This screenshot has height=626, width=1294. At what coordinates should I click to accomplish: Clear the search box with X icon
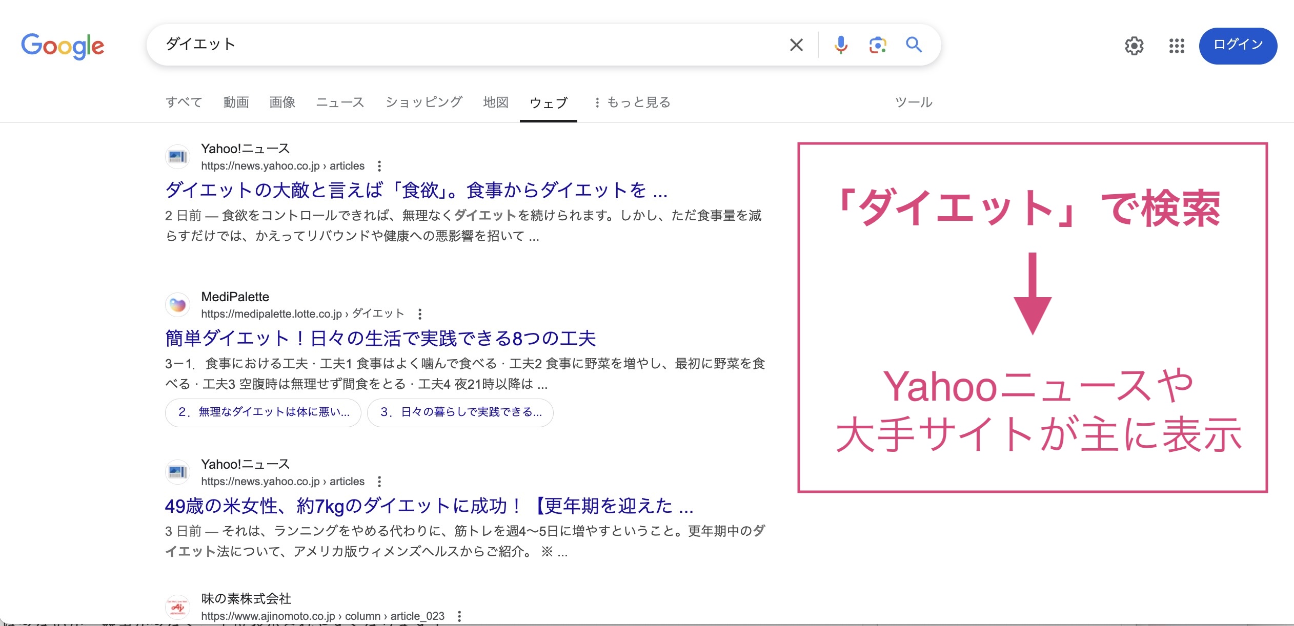click(796, 45)
